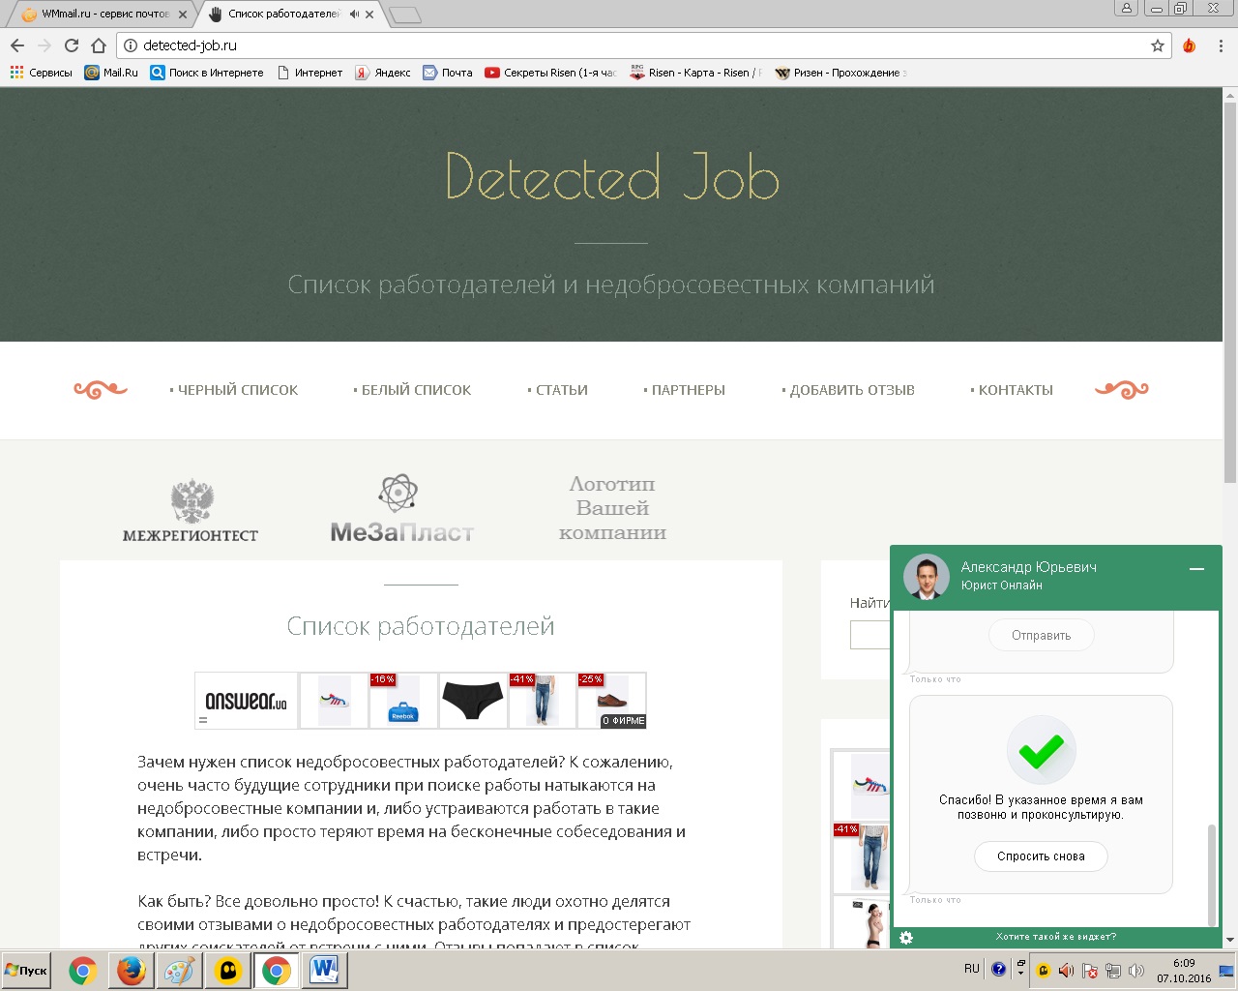
Task: Reload the page with the refresh icon
Action: pyautogui.click(x=71, y=45)
